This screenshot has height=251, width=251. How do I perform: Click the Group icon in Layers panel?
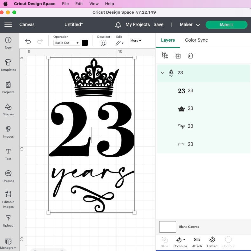[x=165, y=56]
